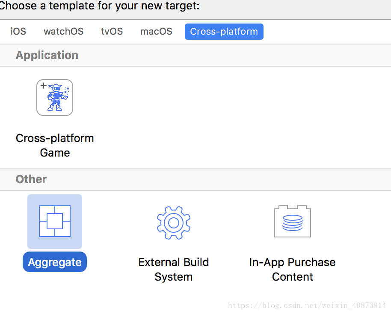Viewport: 391px width, 314px height.
Task: Select the Cross-platform tab
Action: [224, 31]
